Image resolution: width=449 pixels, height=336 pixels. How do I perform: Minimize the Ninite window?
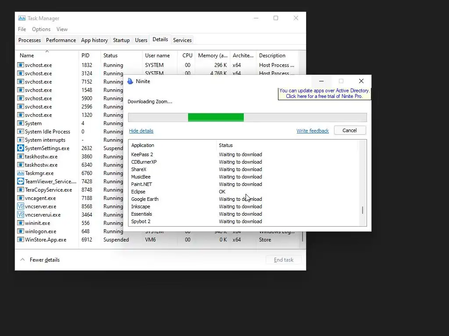(x=321, y=81)
